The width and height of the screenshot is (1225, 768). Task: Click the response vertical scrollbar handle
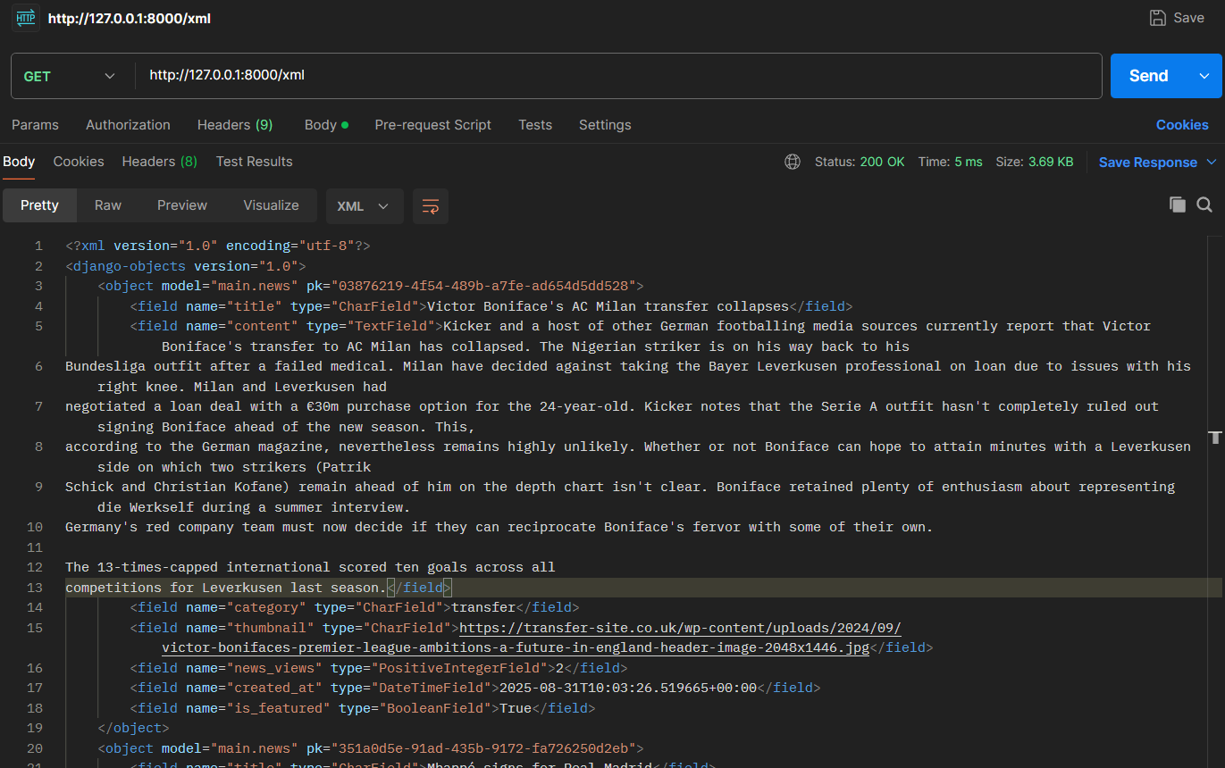(x=1214, y=438)
